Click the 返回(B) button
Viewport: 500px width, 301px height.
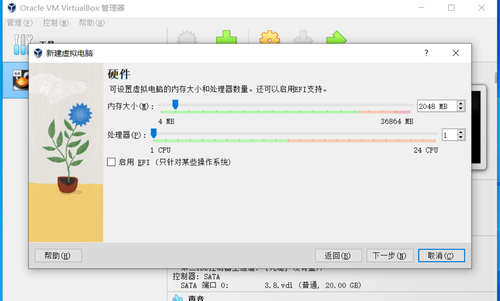tap(338, 255)
